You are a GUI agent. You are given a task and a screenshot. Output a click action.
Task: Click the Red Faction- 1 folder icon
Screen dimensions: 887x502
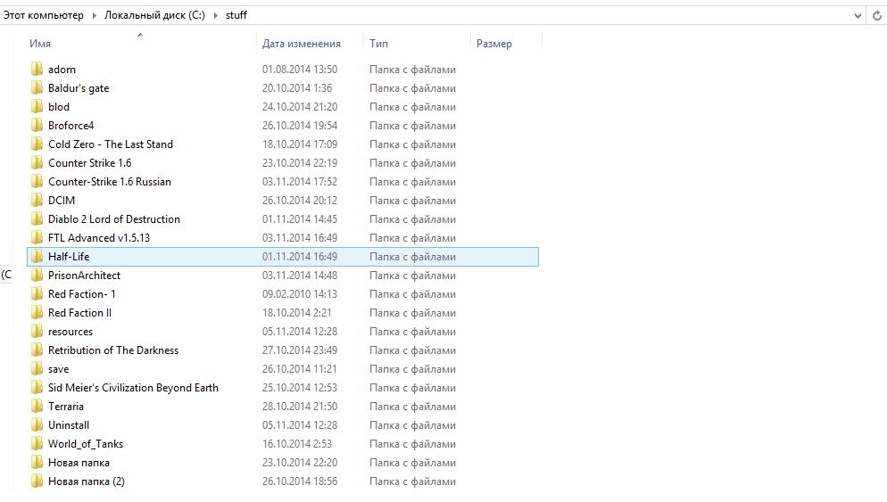click(37, 294)
